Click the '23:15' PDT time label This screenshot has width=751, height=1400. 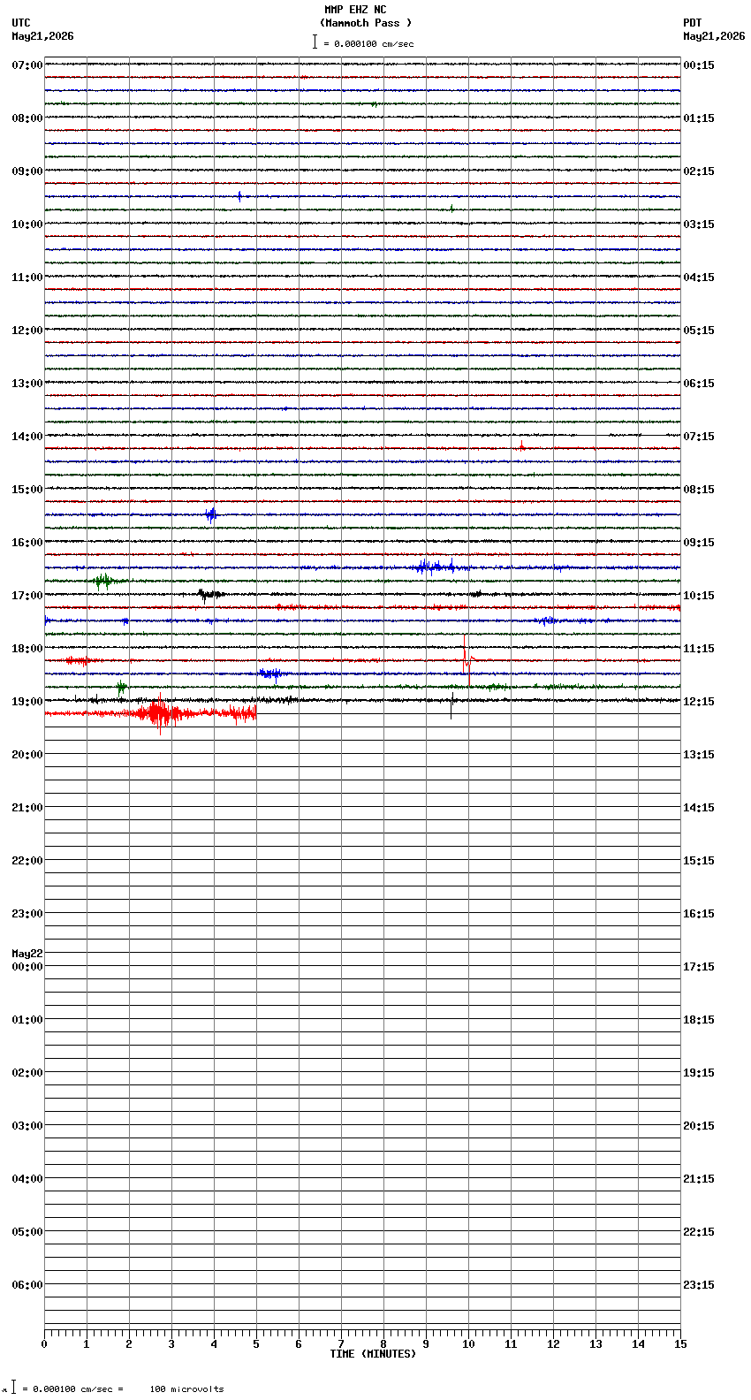[x=699, y=1285]
